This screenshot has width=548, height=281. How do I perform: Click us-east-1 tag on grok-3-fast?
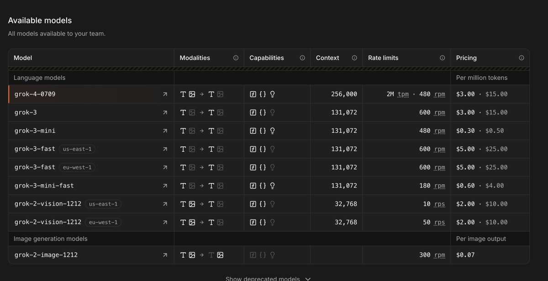[x=77, y=149]
